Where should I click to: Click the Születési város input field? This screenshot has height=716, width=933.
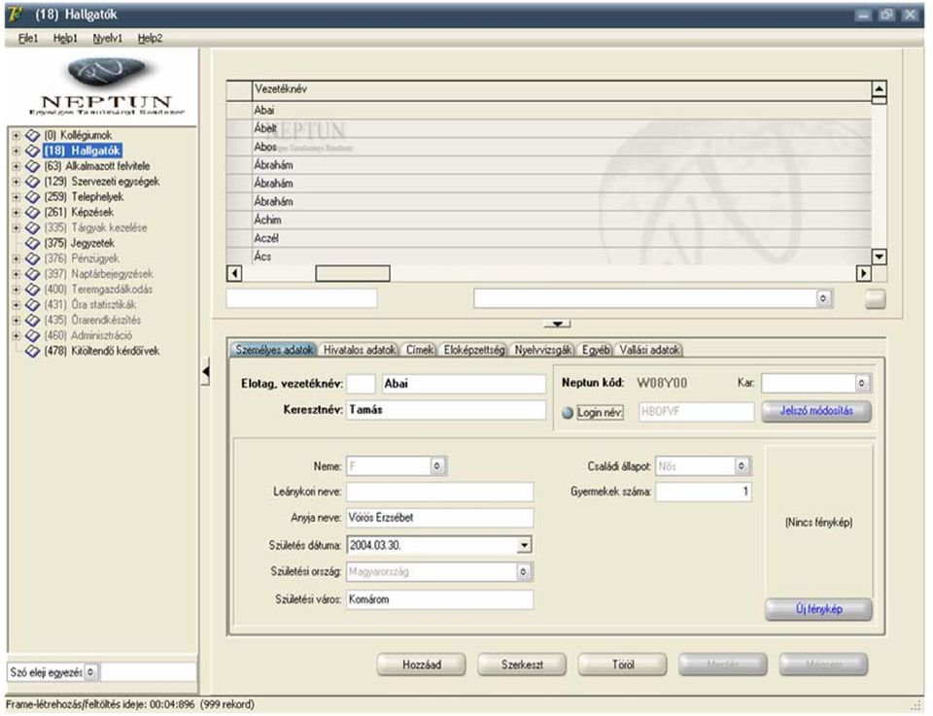tap(439, 599)
